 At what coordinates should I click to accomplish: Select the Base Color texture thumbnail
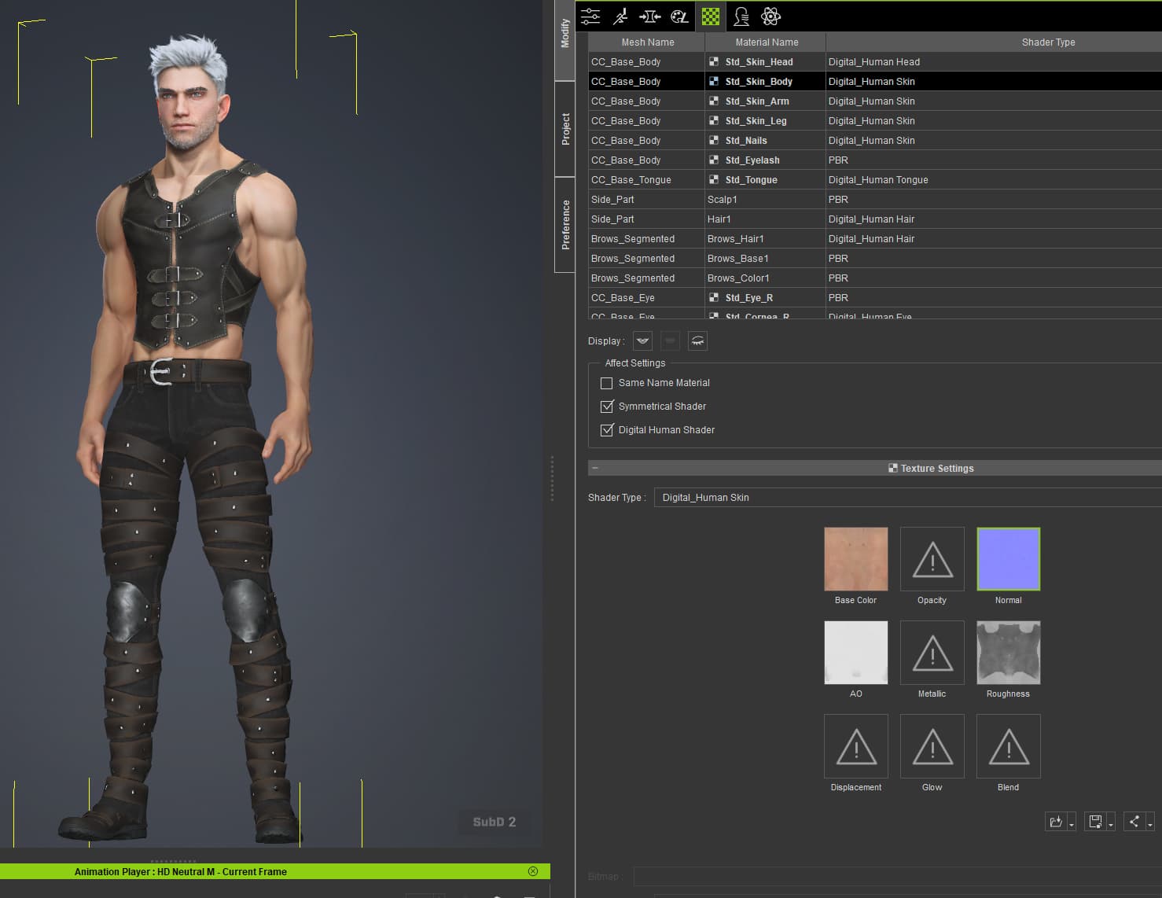click(x=855, y=559)
